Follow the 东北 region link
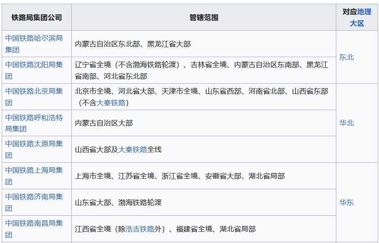 click(347, 57)
